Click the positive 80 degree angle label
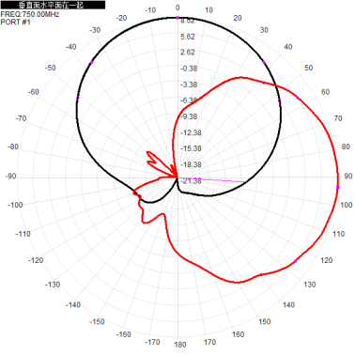Viewport: 355px width, 355px height. coord(346,147)
